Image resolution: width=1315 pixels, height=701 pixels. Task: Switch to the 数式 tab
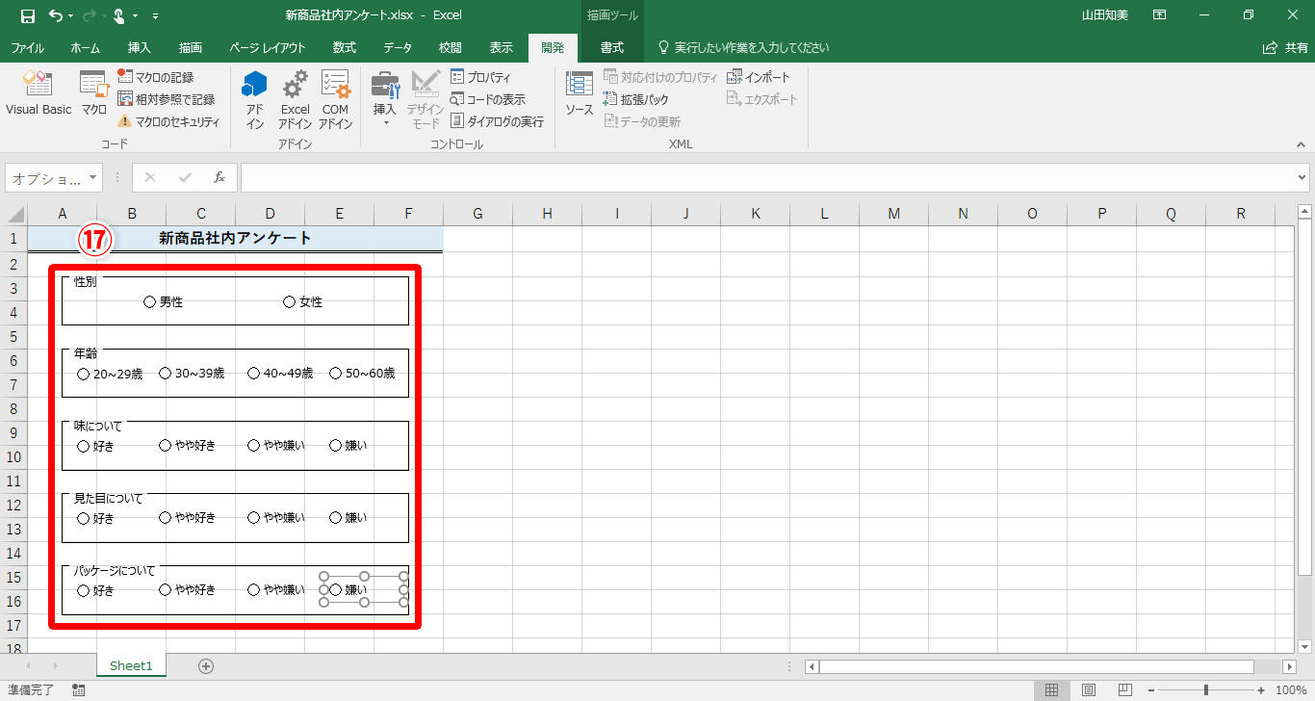click(345, 47)
